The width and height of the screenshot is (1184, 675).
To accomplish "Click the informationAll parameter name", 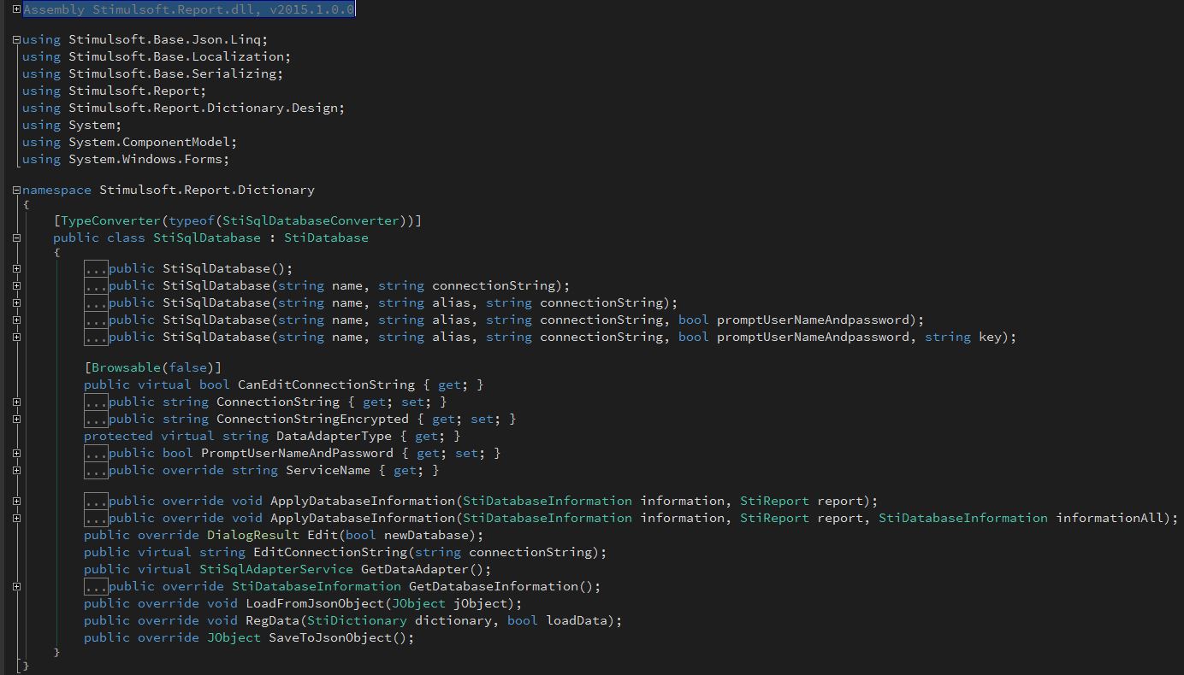I will coord(1110,518).
